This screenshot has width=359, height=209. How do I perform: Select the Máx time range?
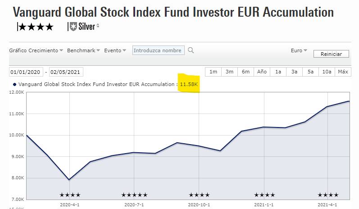coord(343,72)
